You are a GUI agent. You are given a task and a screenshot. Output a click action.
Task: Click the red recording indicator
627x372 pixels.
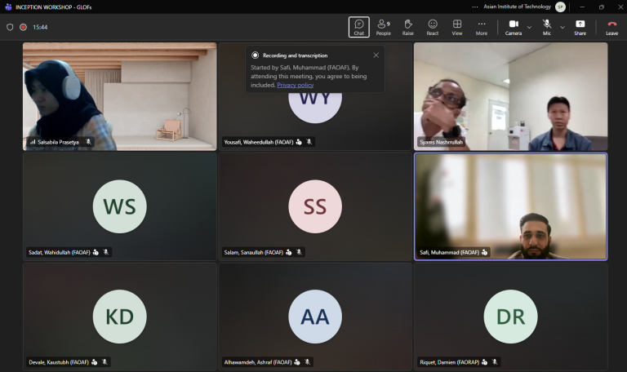point(23,27)
